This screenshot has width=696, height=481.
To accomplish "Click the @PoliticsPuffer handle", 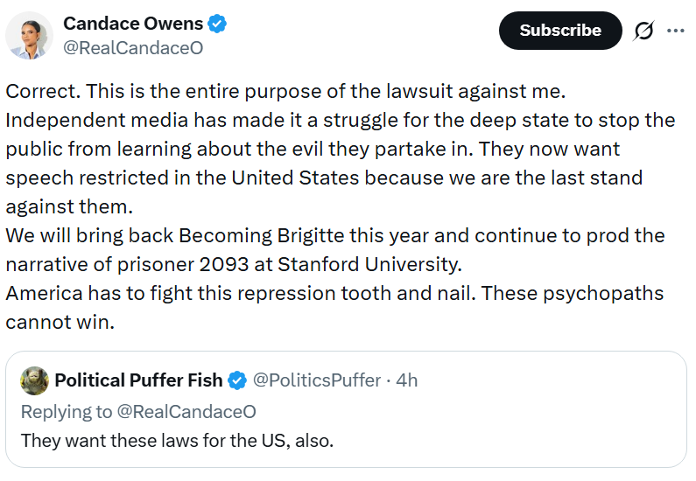I will [x=317, y=380].
